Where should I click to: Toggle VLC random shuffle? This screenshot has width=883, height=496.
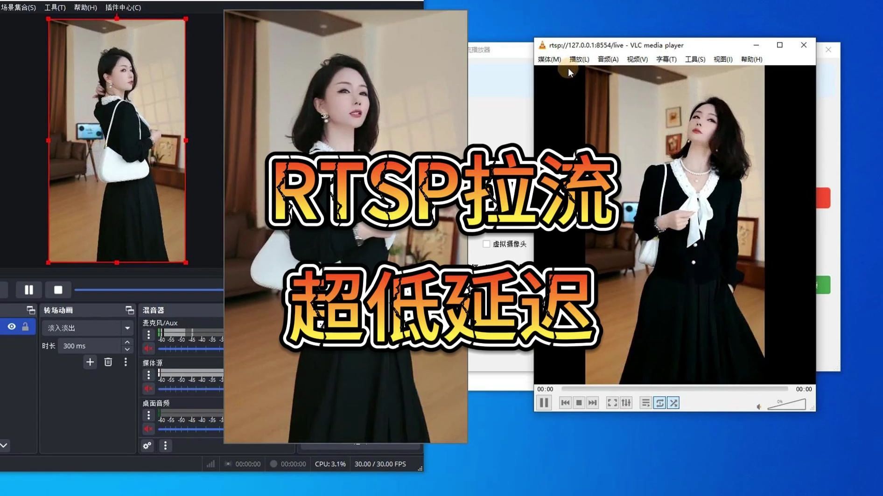coord(673,403)
